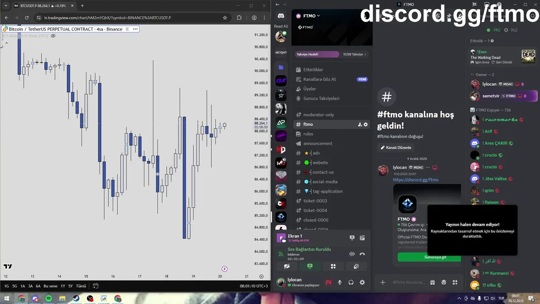Viewport: 540px width, 304px height.
Task: Click the Kanalı Düzenle button
Action: (x=396, y=148)
